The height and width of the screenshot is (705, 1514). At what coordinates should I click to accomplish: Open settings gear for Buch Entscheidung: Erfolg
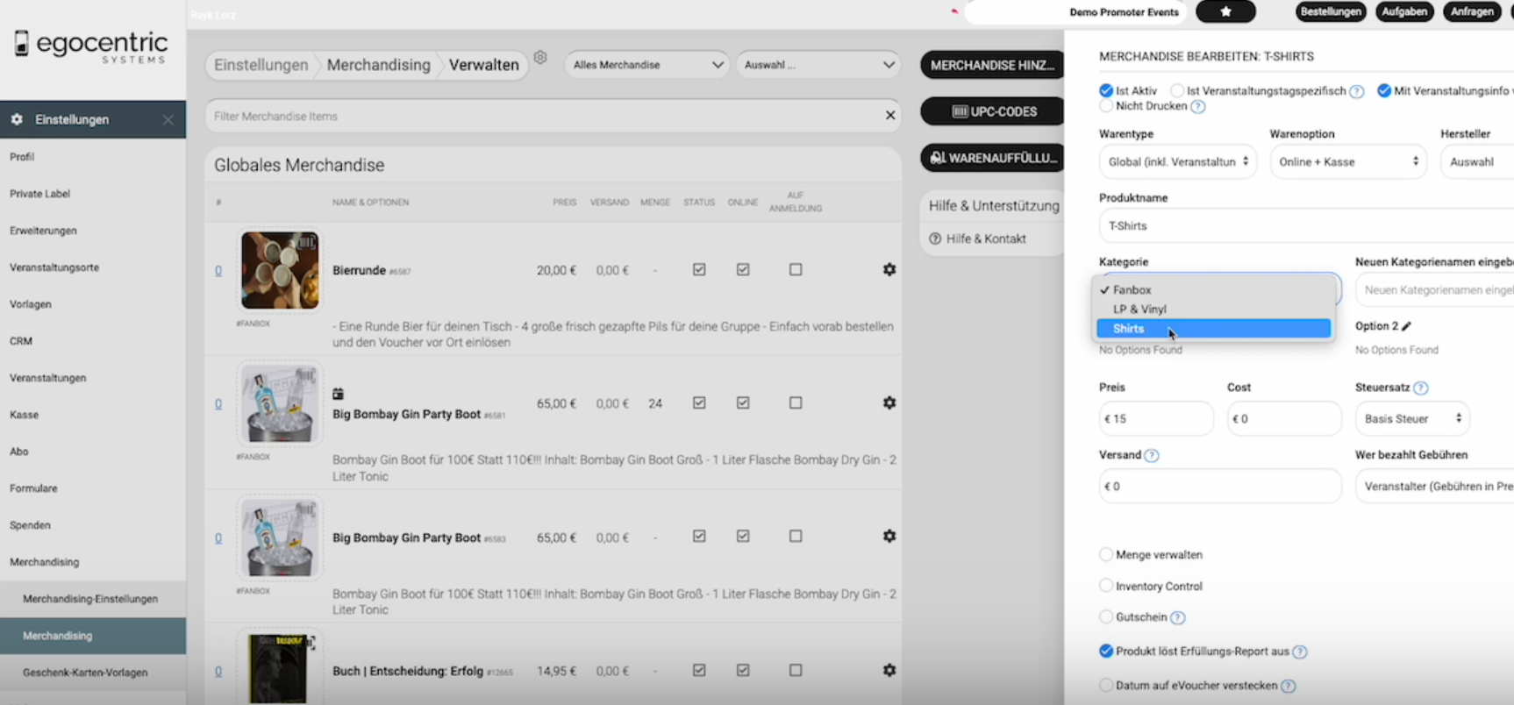889,670
